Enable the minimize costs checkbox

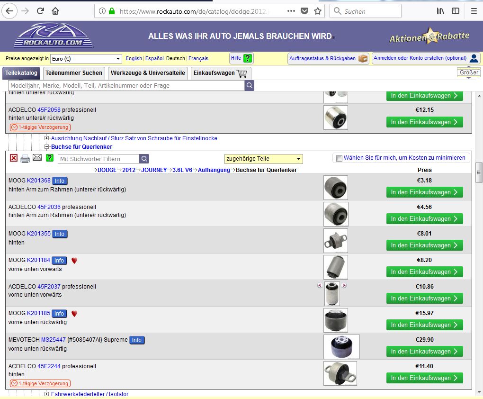tap(339, 158)
